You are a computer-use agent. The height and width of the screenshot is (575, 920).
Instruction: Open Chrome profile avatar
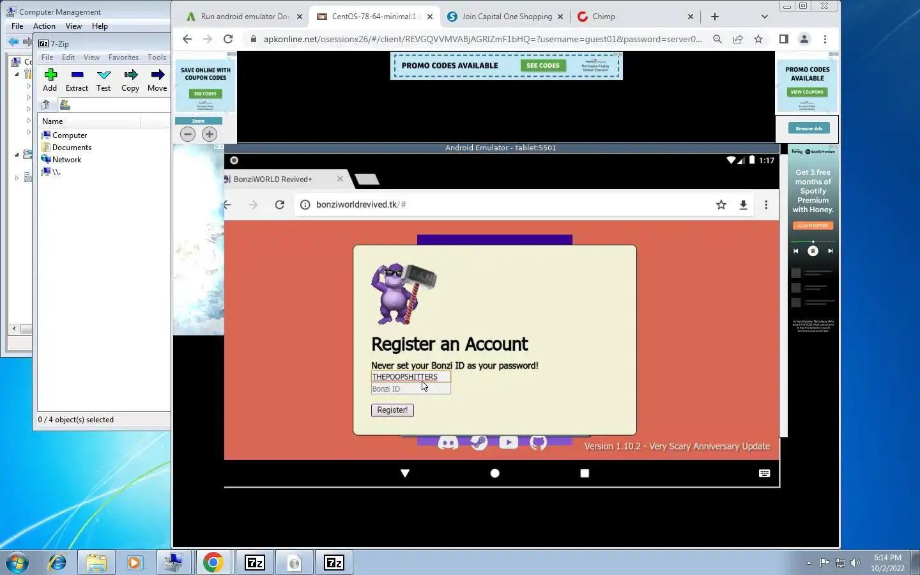coord(804,39)
